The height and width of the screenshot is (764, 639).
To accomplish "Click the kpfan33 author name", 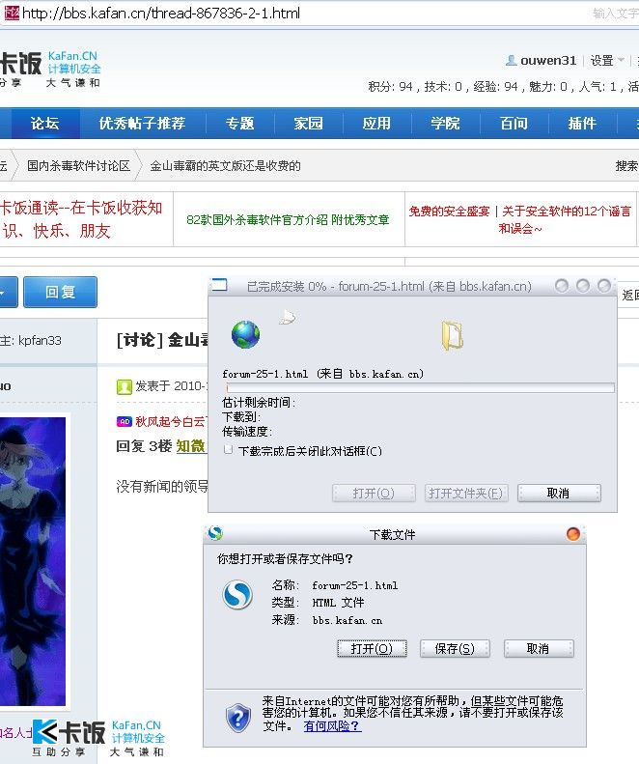I will point(40,340).
